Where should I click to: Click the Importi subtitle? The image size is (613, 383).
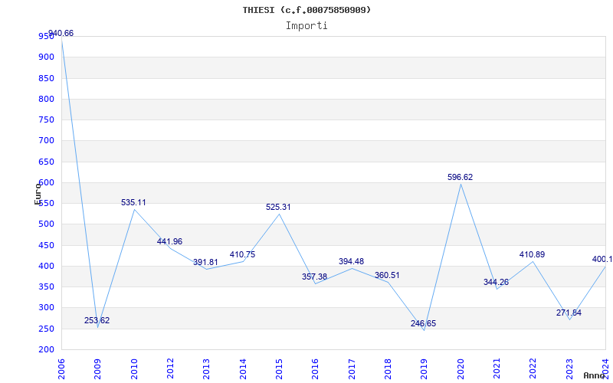[x=306, y=26]
